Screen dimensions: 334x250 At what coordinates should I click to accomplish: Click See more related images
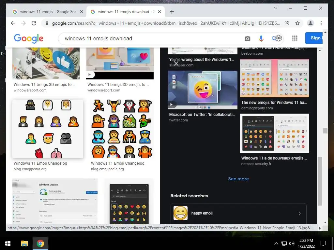pyautogui.click(x=238, y=179)
